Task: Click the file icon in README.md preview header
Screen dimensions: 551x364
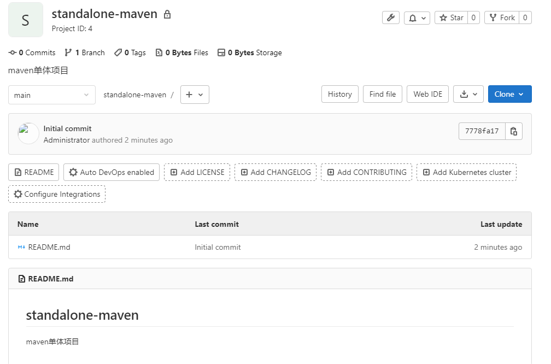Action: 22,279
